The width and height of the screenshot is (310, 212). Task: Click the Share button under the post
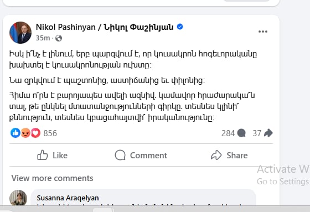tap(229, 155)
